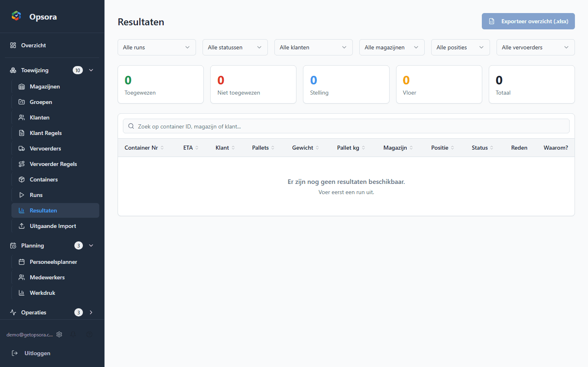Click the Containers box icon

pyautogui.click(x=22, y=179)
